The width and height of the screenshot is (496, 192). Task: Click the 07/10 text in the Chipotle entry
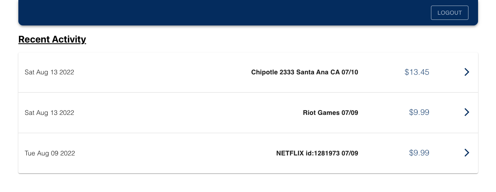[x=350, y=72]
